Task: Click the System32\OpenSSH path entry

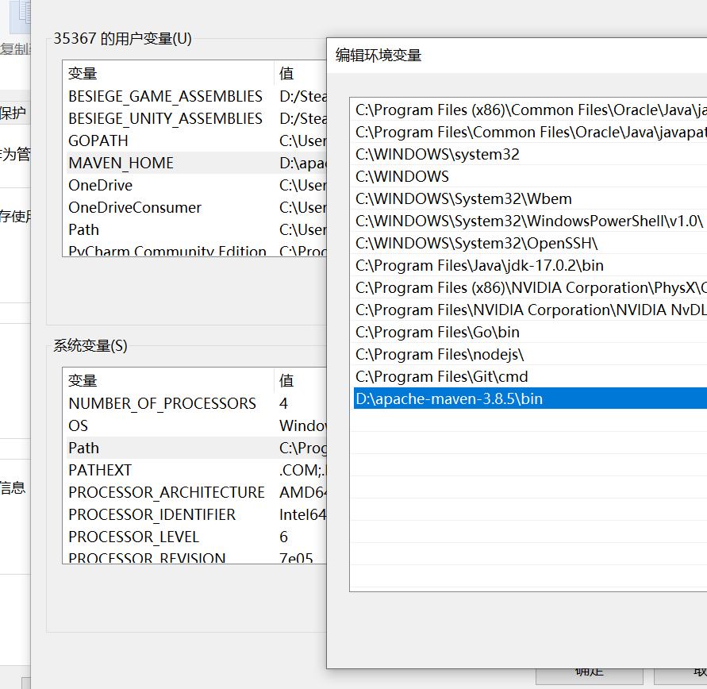Action: (476, 243)
